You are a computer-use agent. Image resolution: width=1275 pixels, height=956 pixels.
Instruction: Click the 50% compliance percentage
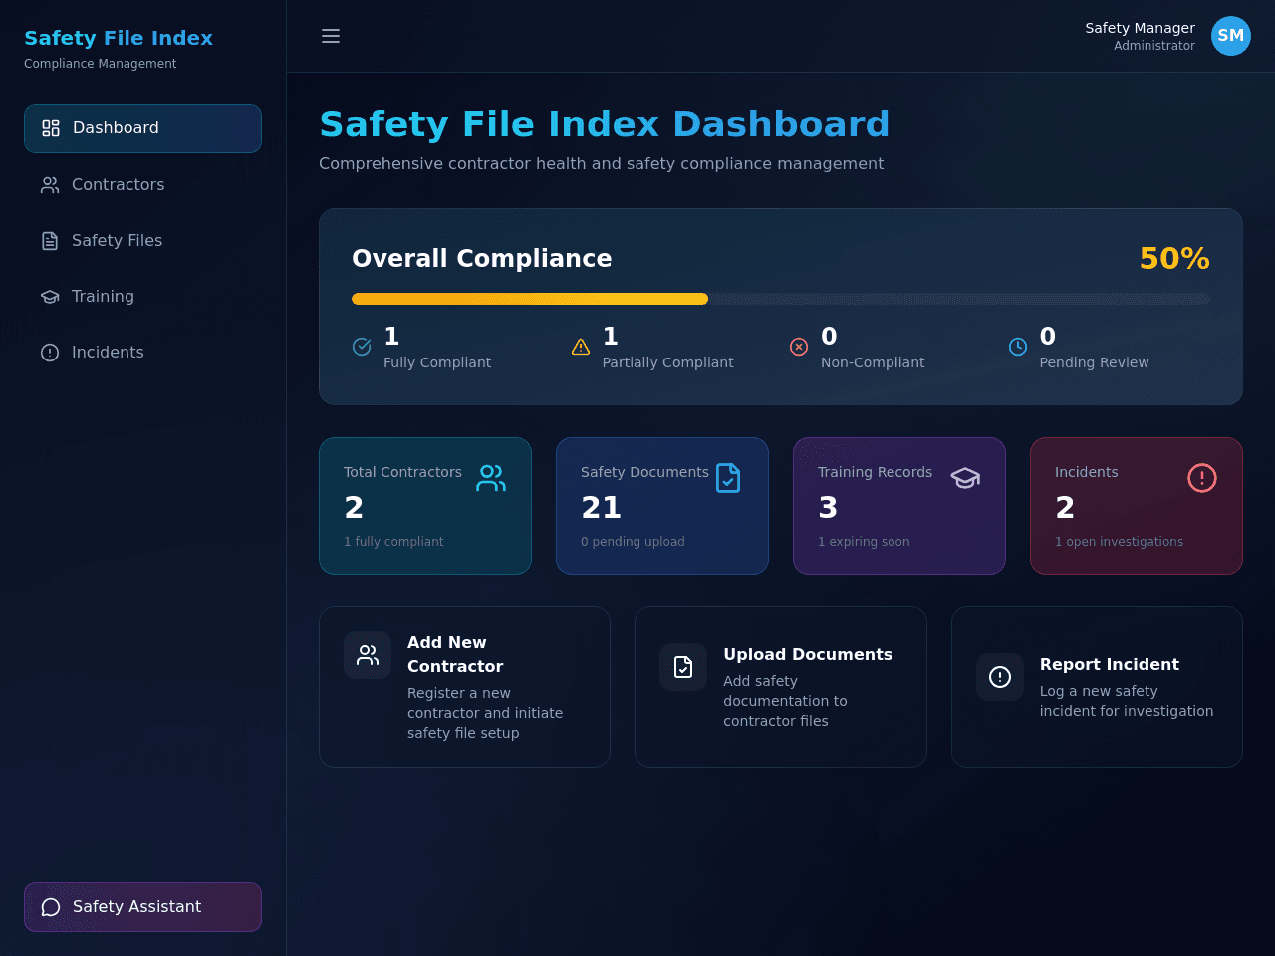(x=1174, y=259)
